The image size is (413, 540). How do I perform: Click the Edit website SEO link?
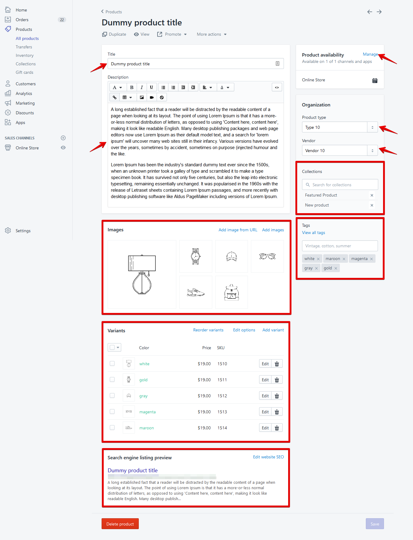point(268,457)
